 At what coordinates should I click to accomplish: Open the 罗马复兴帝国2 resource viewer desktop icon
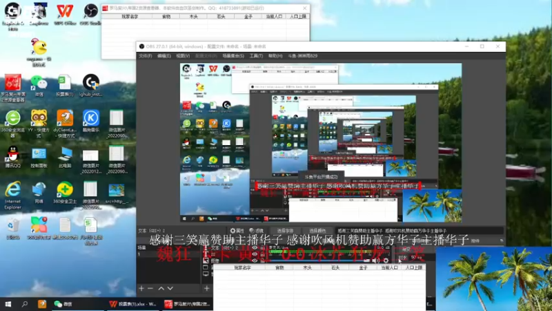pyautogui.click(x=13, y=88)
